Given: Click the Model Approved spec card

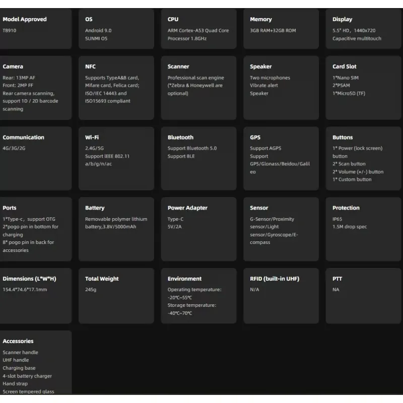Looking at the screenshot, I should (x=35, y=29).
